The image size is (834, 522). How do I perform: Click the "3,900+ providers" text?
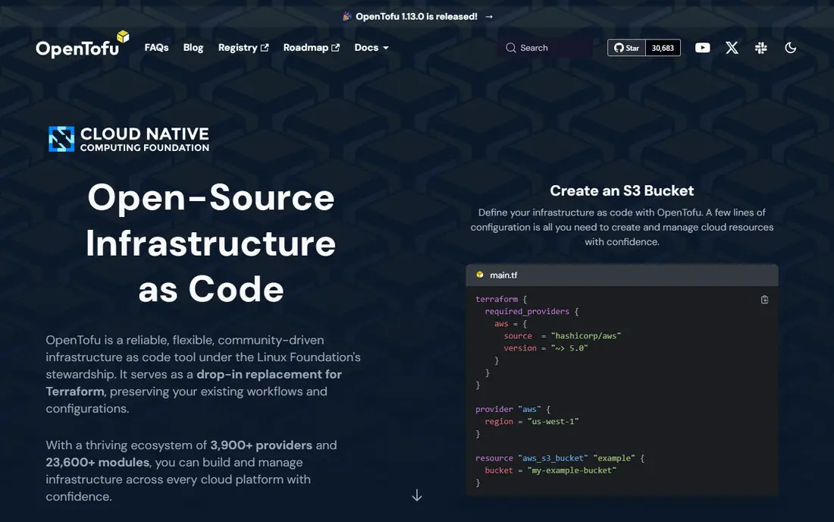click(261, 445)
